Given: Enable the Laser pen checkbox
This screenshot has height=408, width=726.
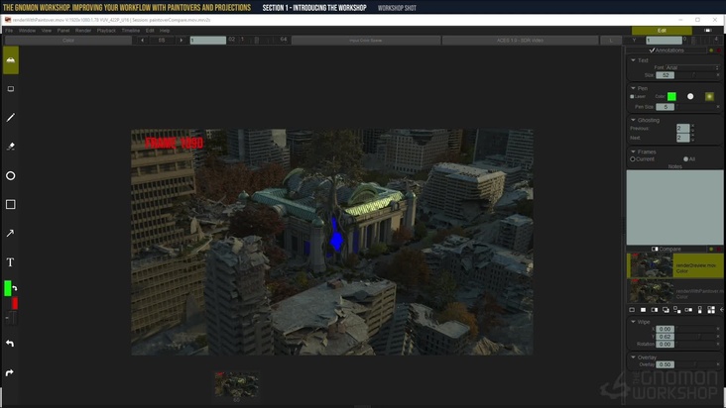Looking at the screenshot, I should pyautogui.click(x=632, y=97).
